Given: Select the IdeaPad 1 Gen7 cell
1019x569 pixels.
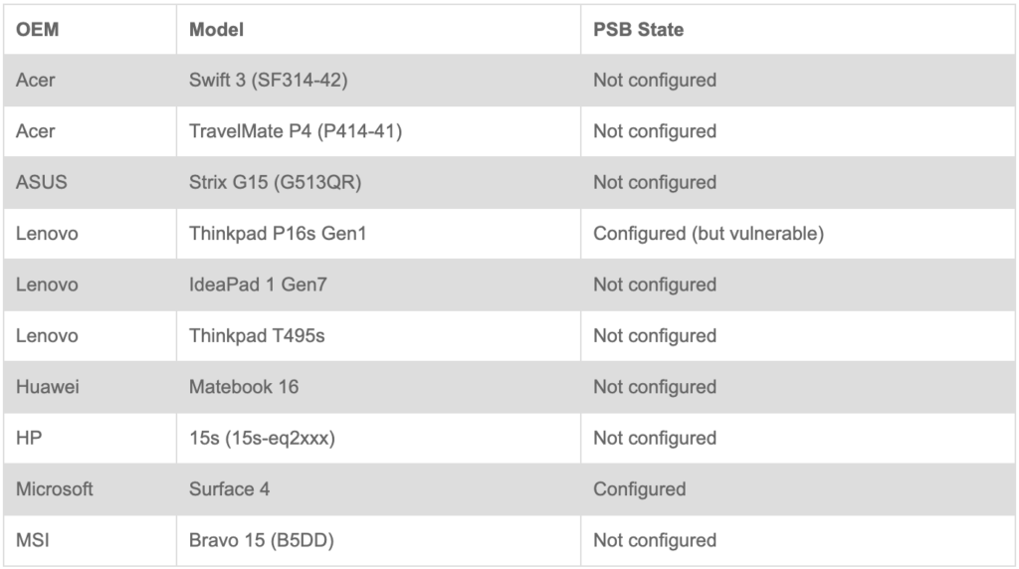Looking at the screenshot, I should (258, 285).
